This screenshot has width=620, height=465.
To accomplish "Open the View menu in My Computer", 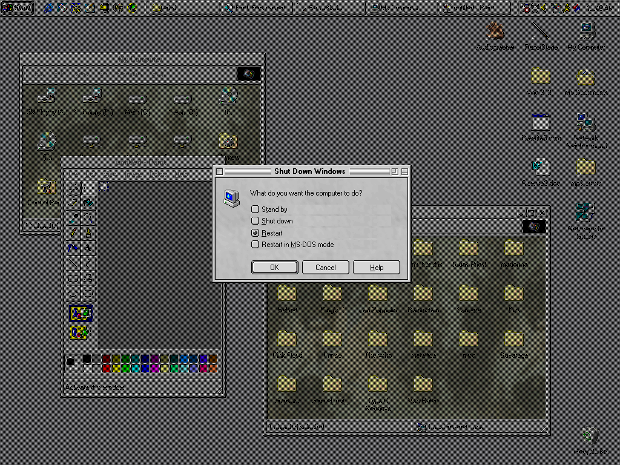I will coord(82,74).
